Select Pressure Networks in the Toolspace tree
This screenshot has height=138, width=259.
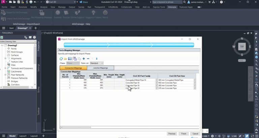pyautogui.click(x=19, y=78)
